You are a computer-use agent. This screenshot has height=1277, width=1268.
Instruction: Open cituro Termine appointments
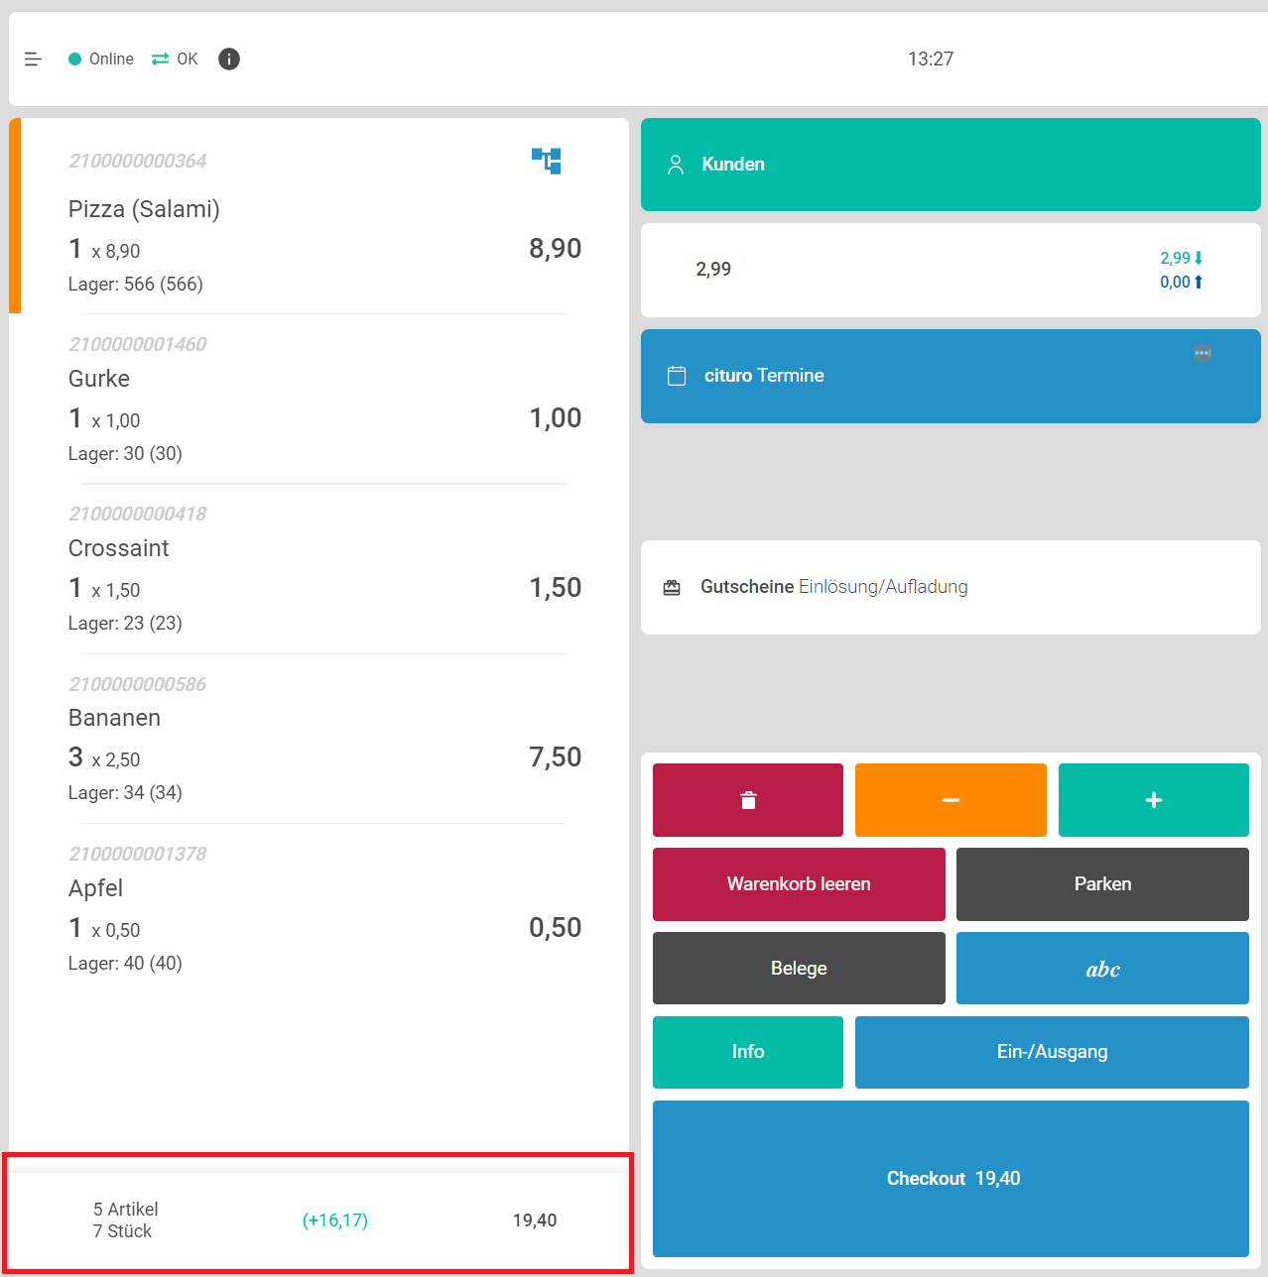[950, 377]
